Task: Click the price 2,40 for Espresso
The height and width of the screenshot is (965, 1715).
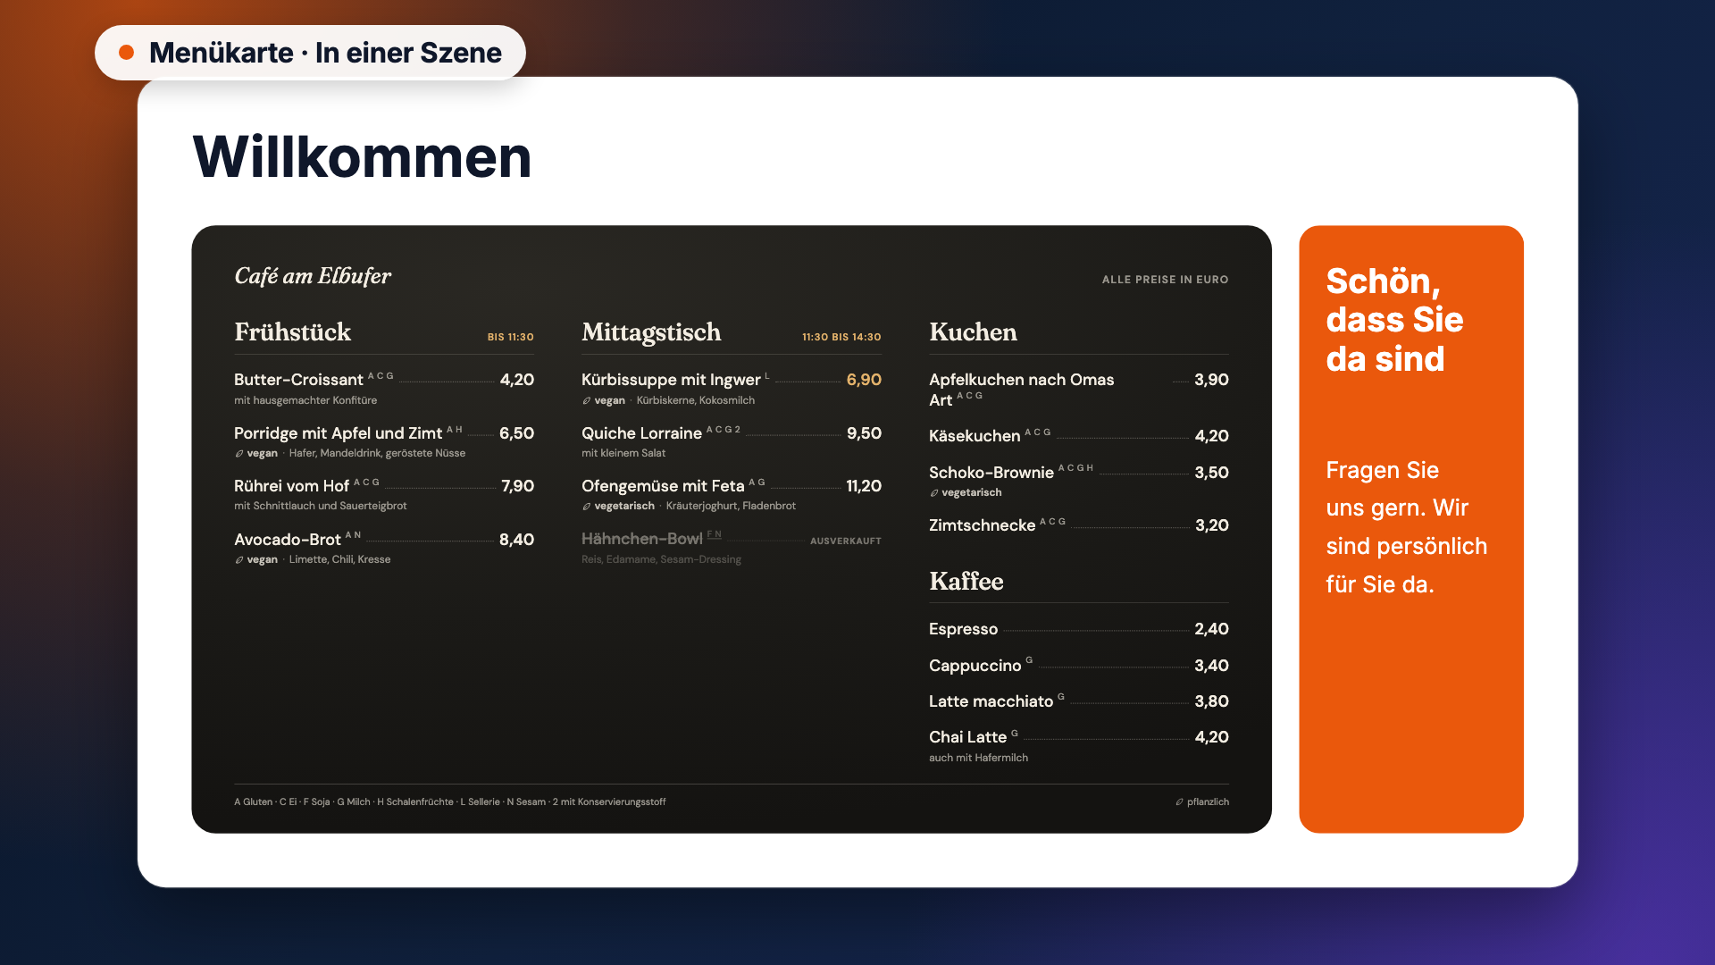Action: [1211, 629]
